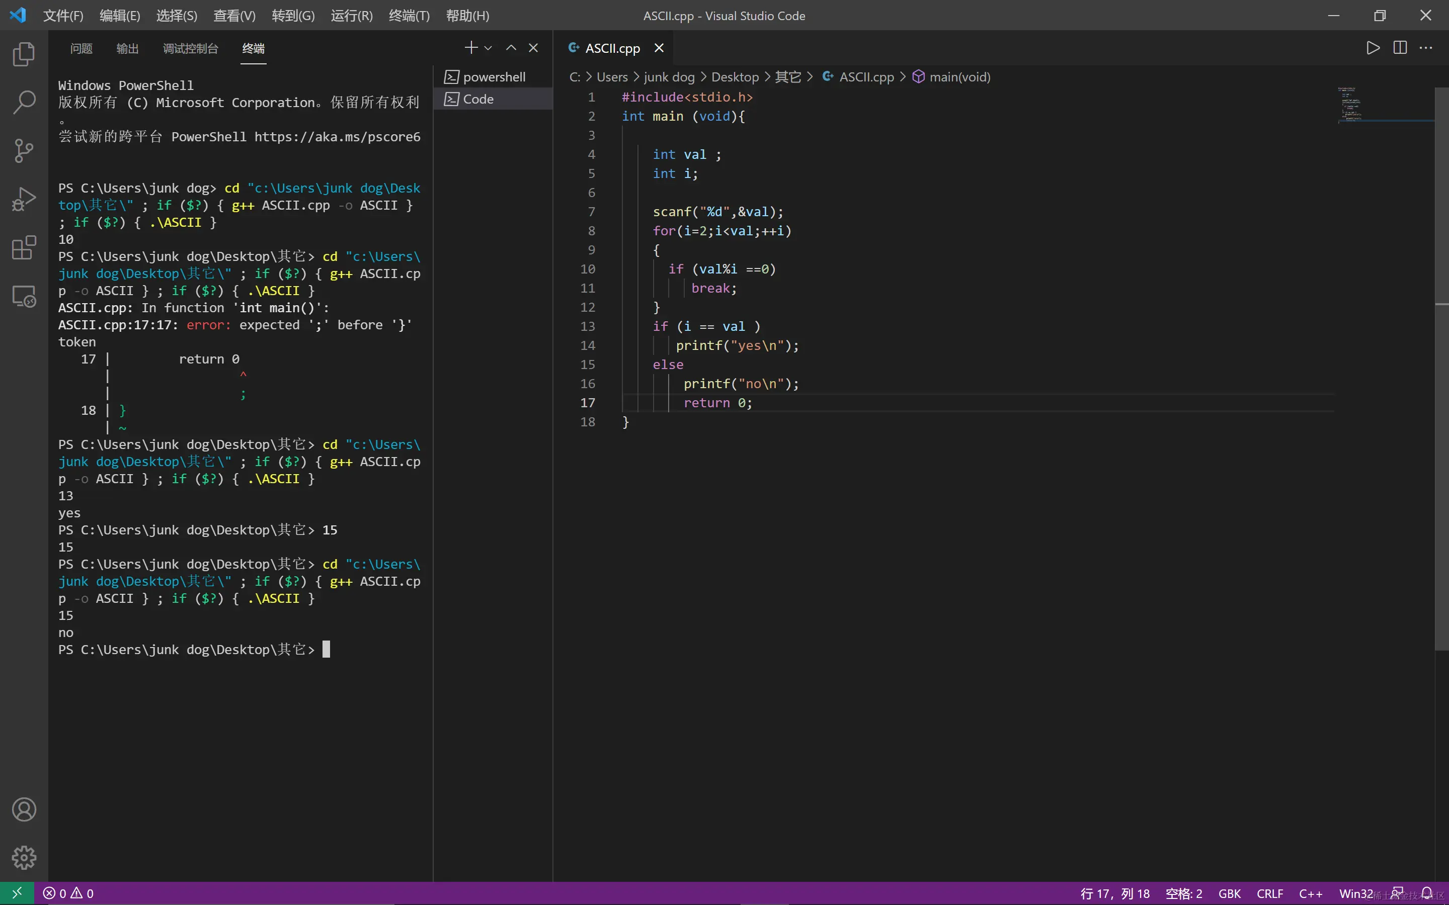Open the 终端(T) menu
1449x905 pixels.
(x=409, y=16)
